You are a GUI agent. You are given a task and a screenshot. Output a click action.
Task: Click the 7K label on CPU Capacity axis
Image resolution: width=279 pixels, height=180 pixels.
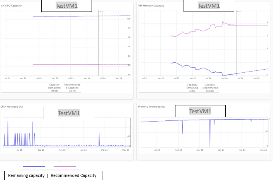(129, 47)
